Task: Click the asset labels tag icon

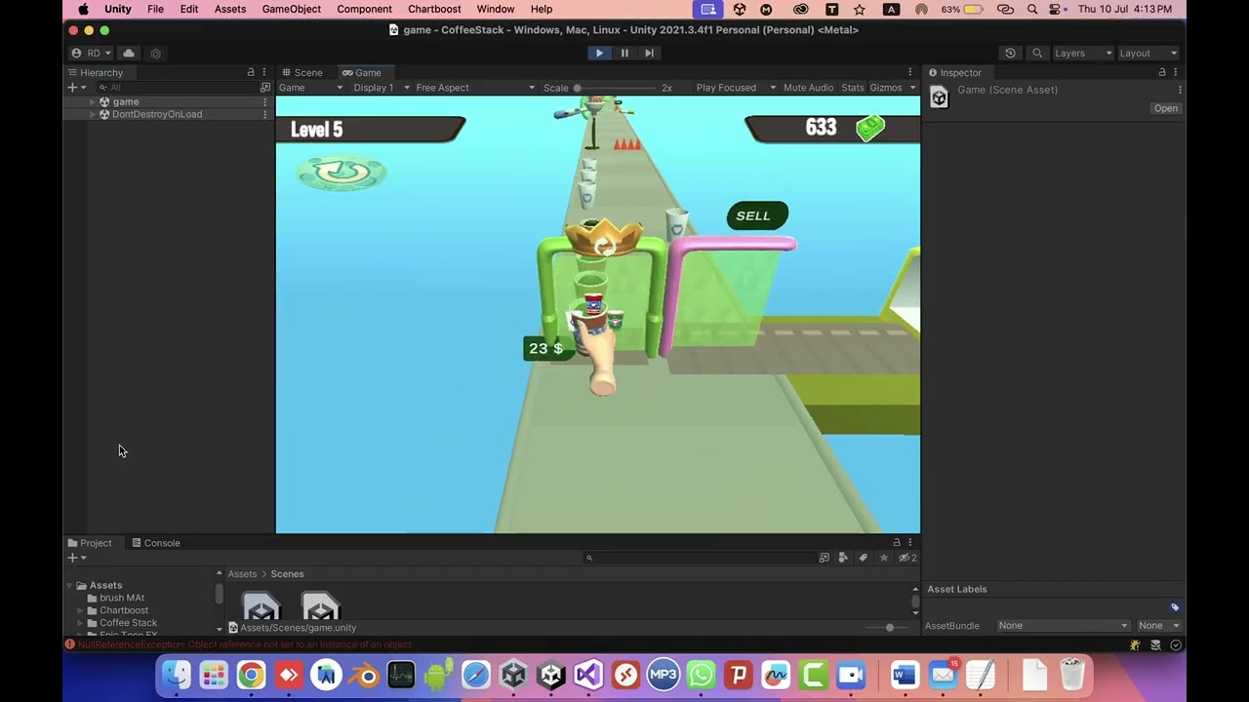Action: 1175,607
